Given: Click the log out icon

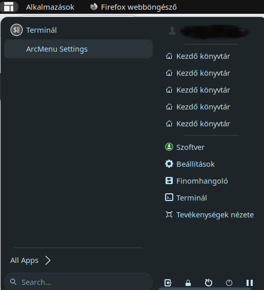Looking at the screenshot, I should [x=168, y=283].
